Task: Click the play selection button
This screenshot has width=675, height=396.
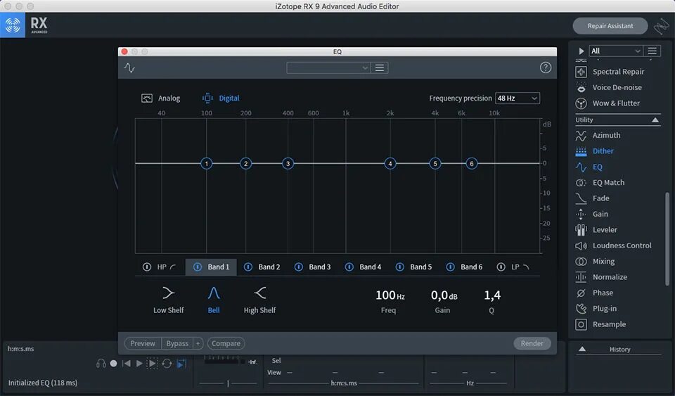Action: click(152, 363)
